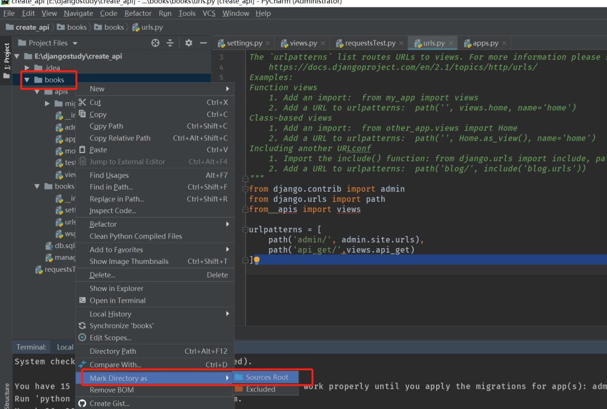Click the Sources Root blue folder icon
Screen dimensions: 607x409
[239, 377]
